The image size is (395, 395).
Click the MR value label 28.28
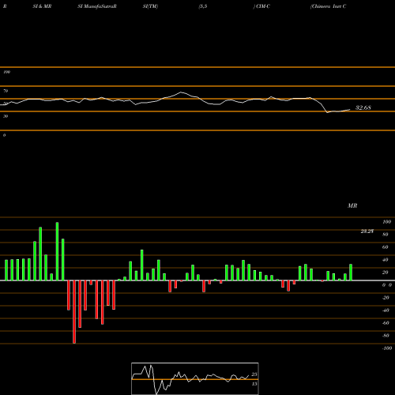pyautogui.click(x=367, y=231)
